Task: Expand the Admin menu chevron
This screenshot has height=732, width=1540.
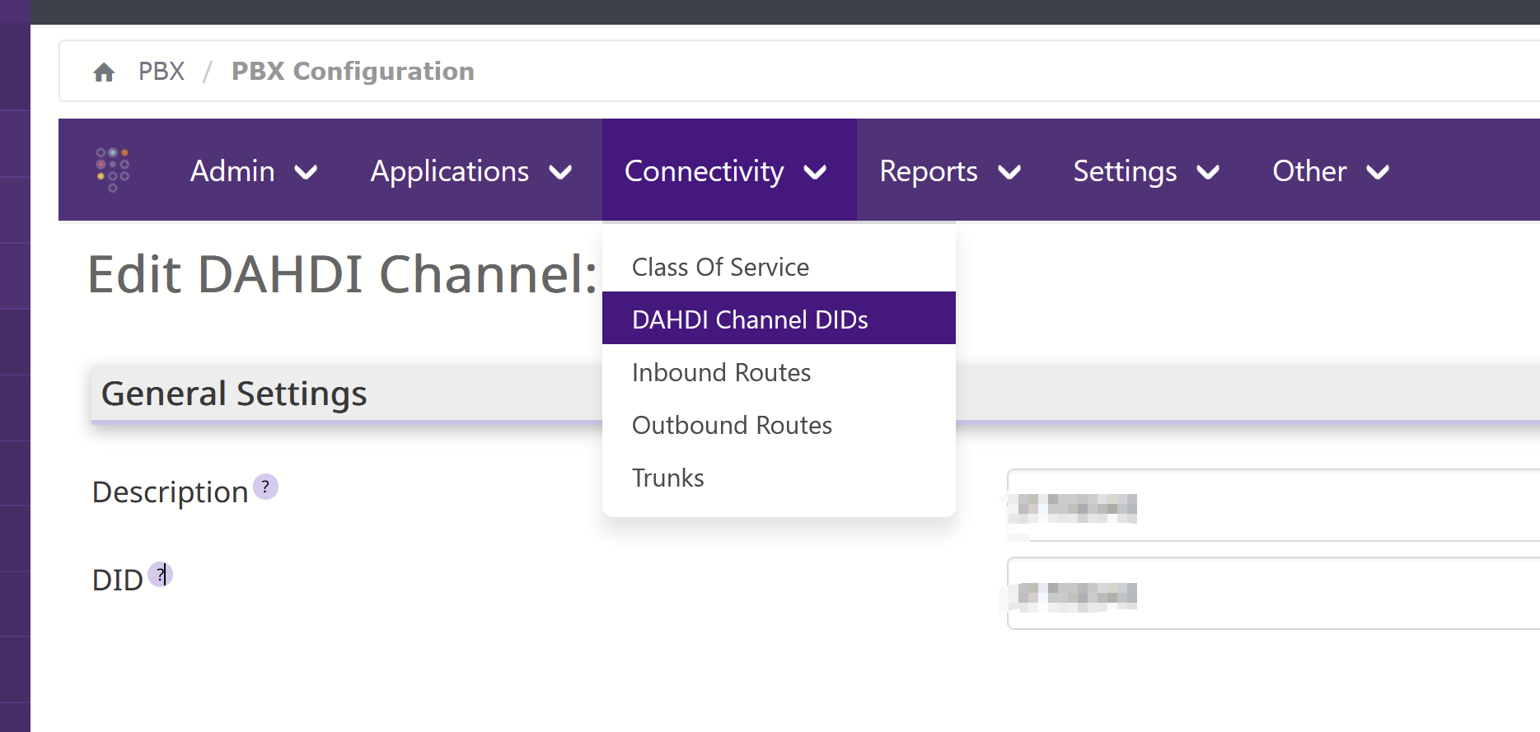Action: click(306, 172)
